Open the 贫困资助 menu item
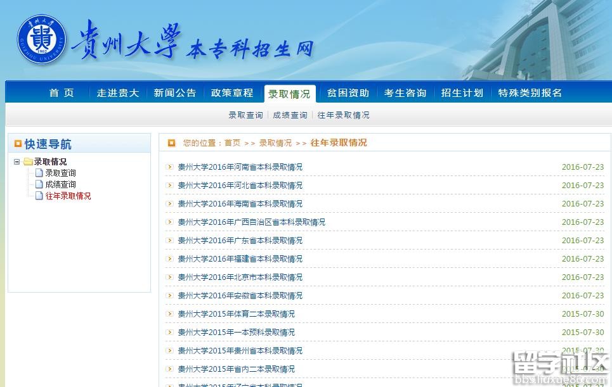The image size is (612, 387). (x=348, y=92)
